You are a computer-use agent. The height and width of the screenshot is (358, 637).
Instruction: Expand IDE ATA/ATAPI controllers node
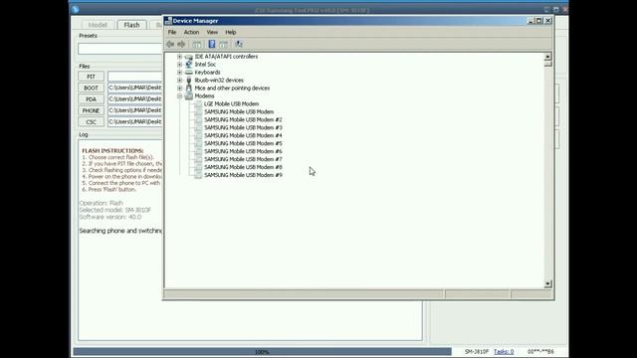click(179, 57)
